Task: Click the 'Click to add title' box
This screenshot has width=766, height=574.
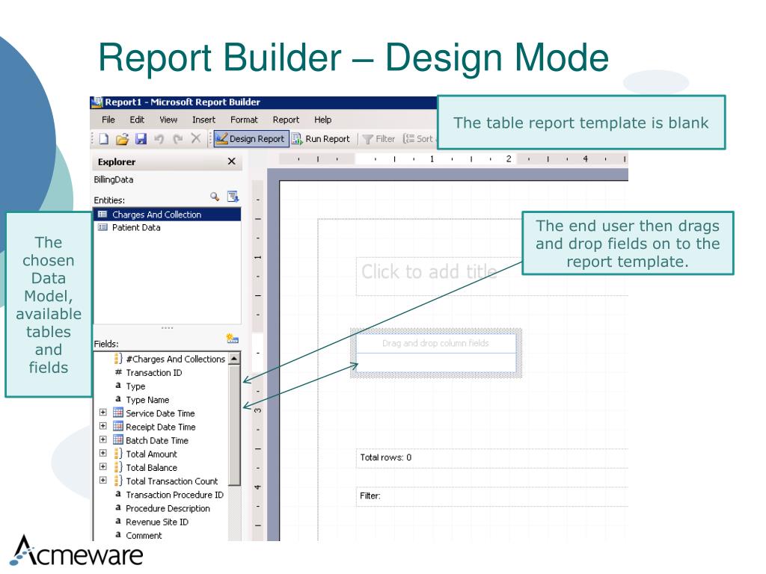Action: click(492, 277)
